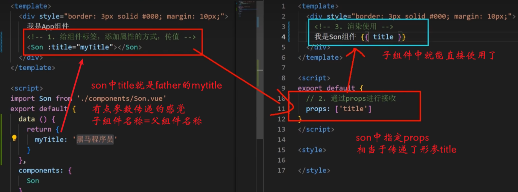The height and width of the screenshot is (192, 518).
Task: Click the "<Son :title="myTitle"></Son>" tag line
Action: coord(84,47)
